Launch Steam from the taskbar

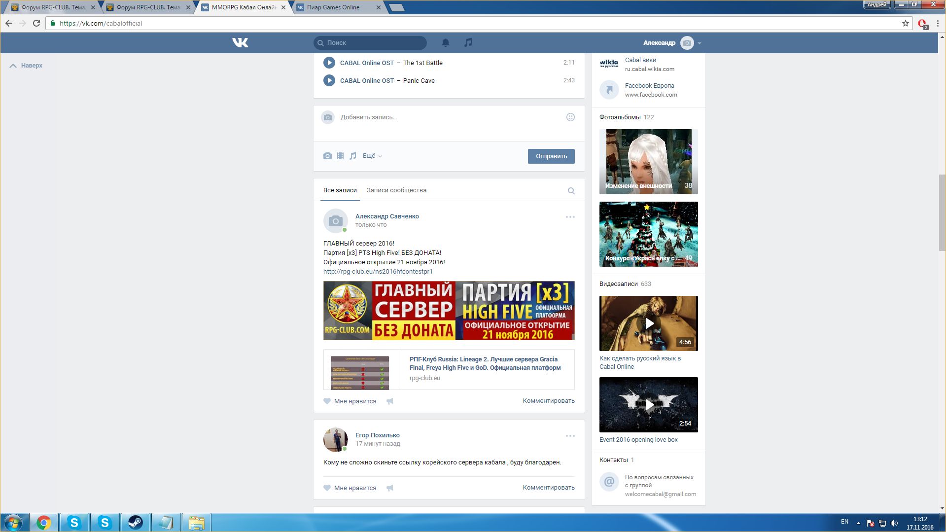(x=135, y=522)
